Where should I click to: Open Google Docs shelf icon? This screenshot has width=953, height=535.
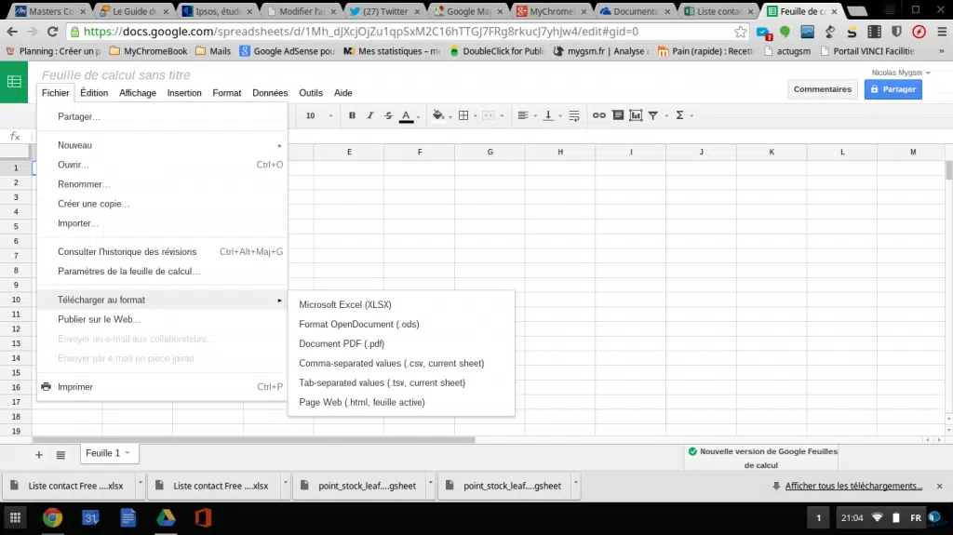[x=128, y=518]
